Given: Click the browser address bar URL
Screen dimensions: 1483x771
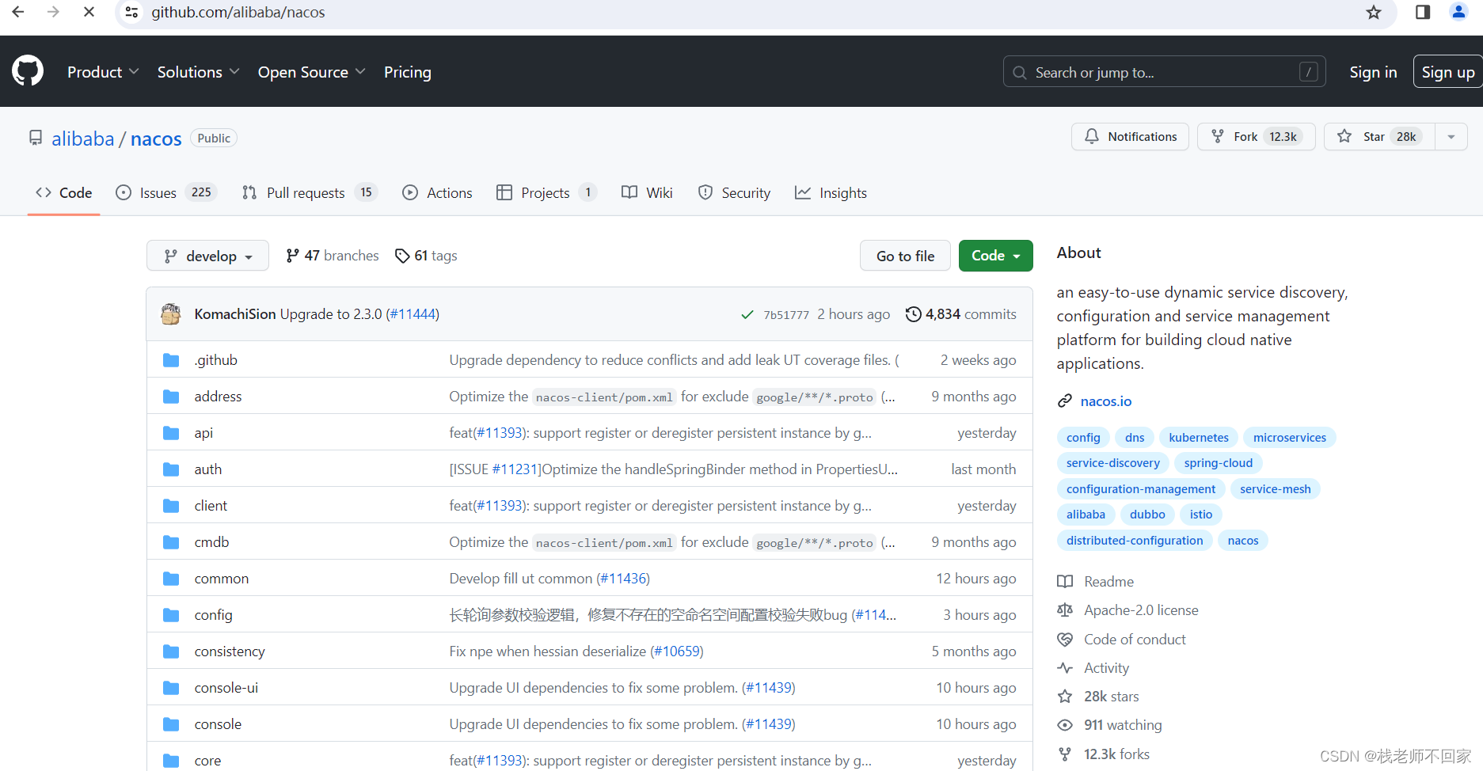Looking at the screenshot, I should (x=238, y=12).
